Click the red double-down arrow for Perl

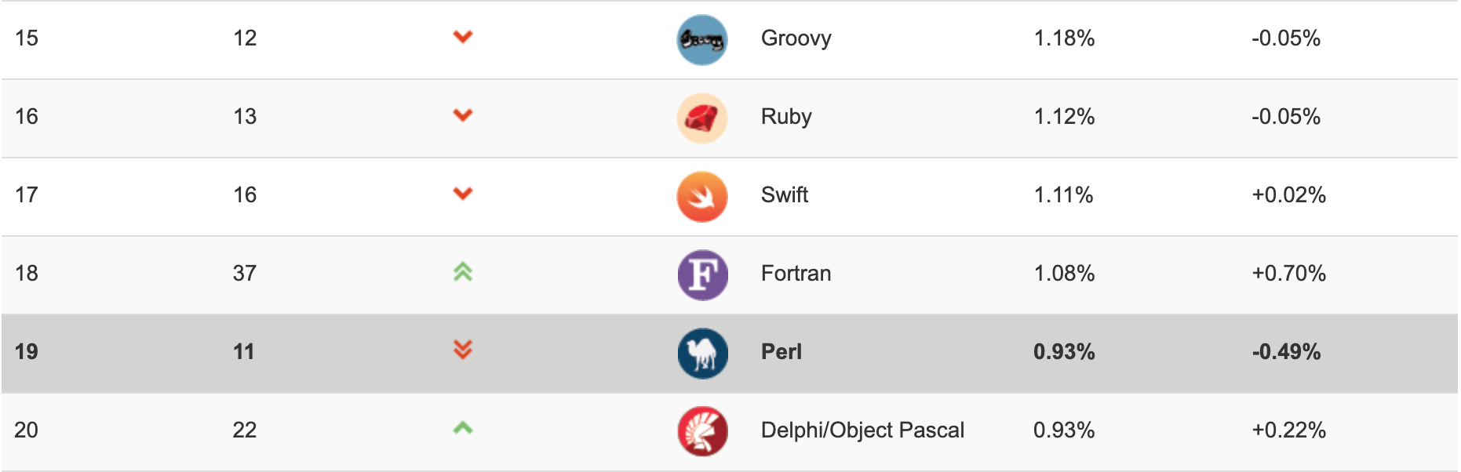coord(463,350)
